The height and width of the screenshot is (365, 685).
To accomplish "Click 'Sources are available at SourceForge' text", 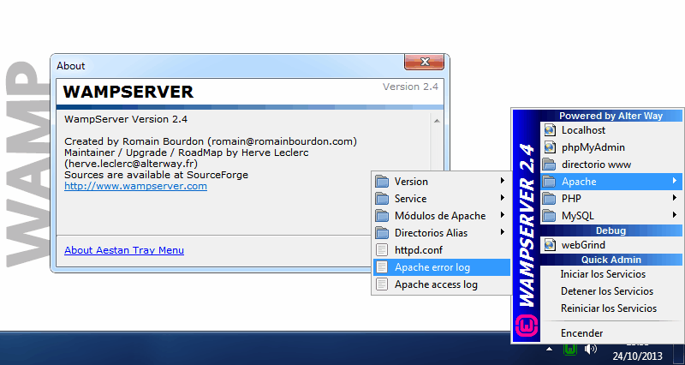I will pyautogui.click(x=156, y=176).
